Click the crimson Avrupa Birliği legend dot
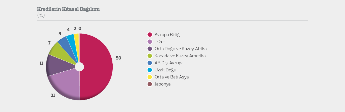 coord(150,35)
